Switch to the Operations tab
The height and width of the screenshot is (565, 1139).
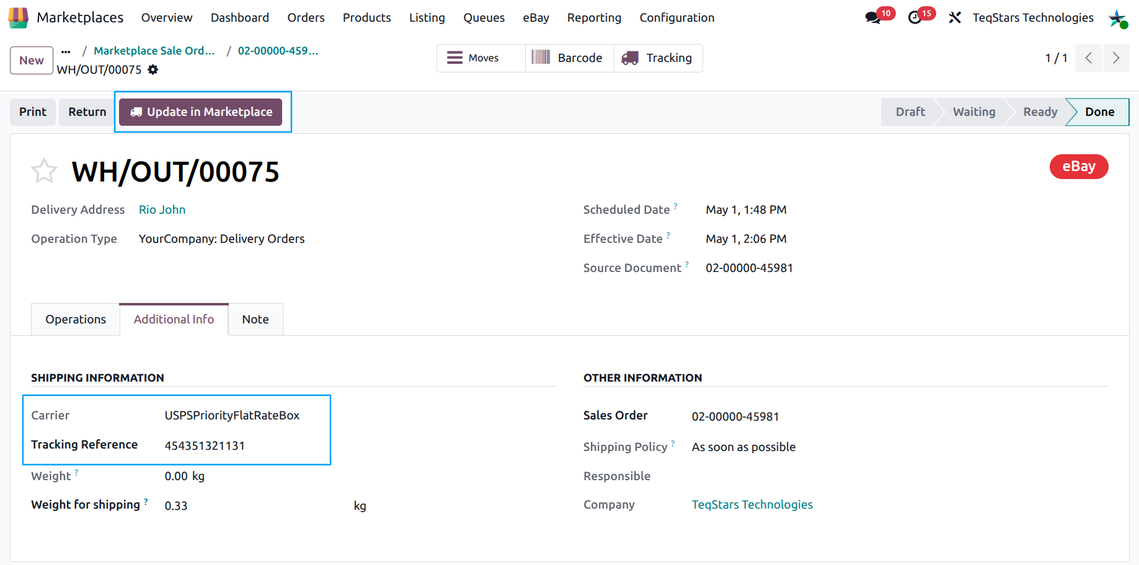[76, 320]
